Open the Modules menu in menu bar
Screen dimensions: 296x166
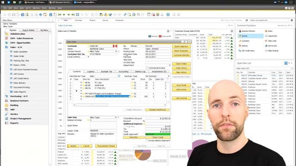click(36, 8)
